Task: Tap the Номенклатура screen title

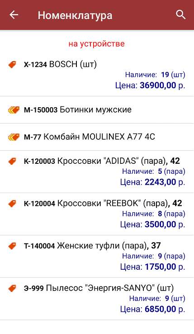Action: click(75, 15)
